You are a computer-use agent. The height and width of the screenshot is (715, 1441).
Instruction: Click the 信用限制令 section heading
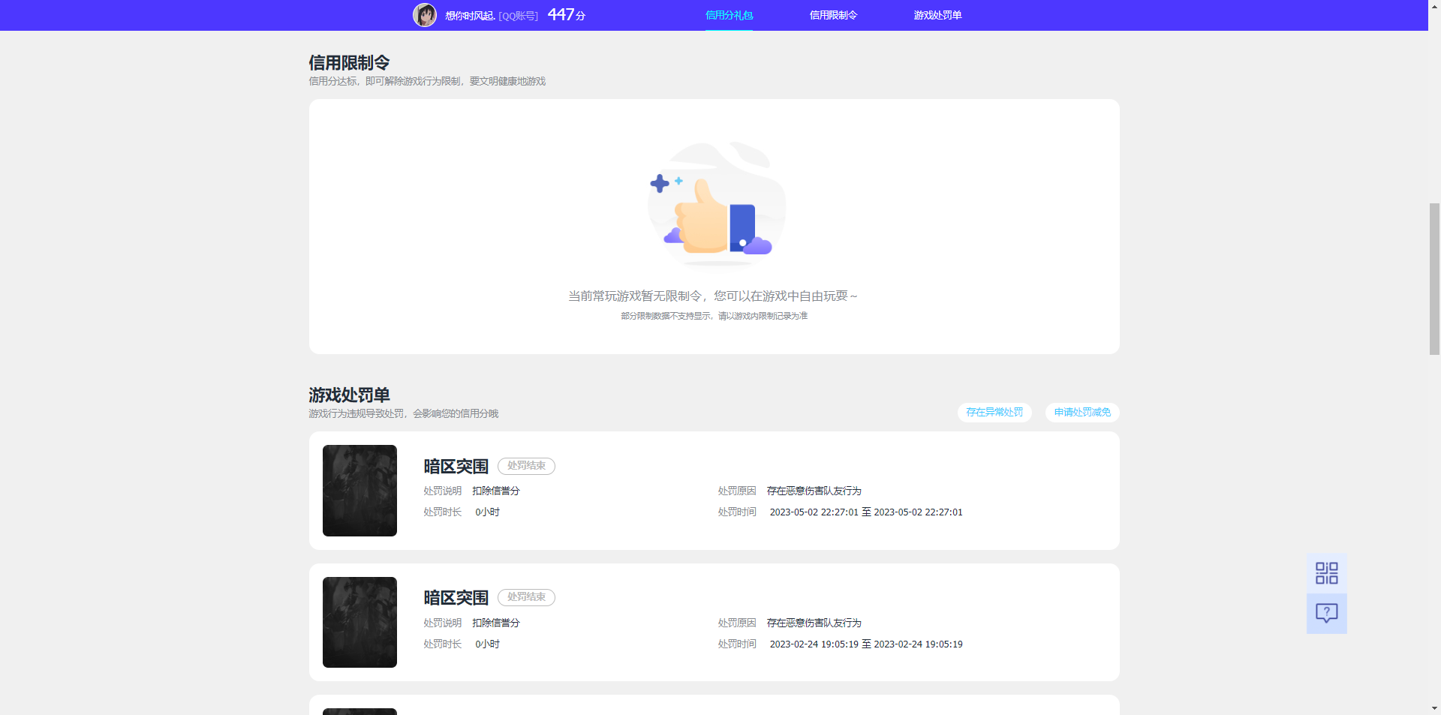tap(349, 63)
